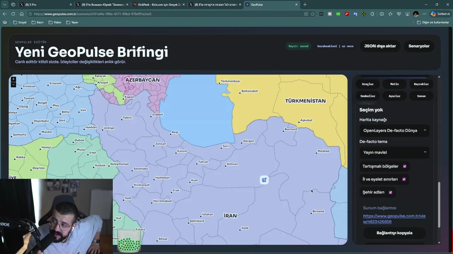Open the browser home page

(x=22, y=14)
